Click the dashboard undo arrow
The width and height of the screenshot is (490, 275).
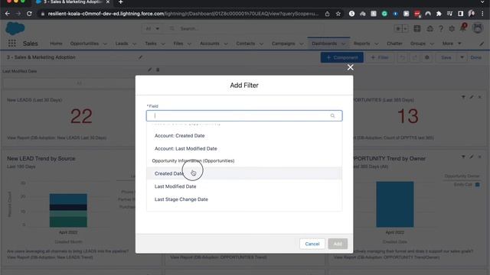[403, 57]
